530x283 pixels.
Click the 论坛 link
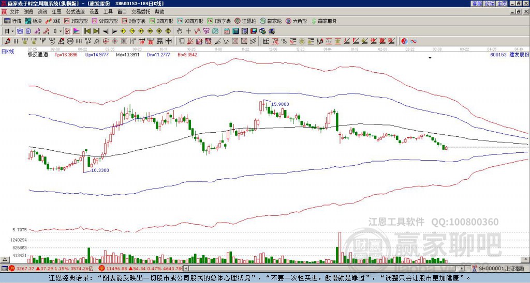coord(490,4)
